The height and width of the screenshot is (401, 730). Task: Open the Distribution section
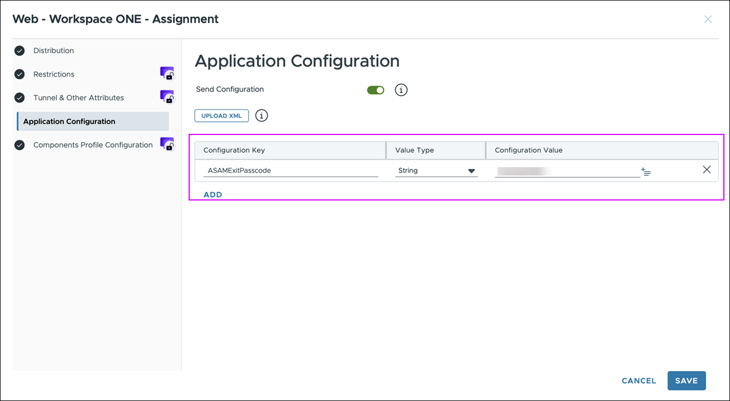pos(53,51)
